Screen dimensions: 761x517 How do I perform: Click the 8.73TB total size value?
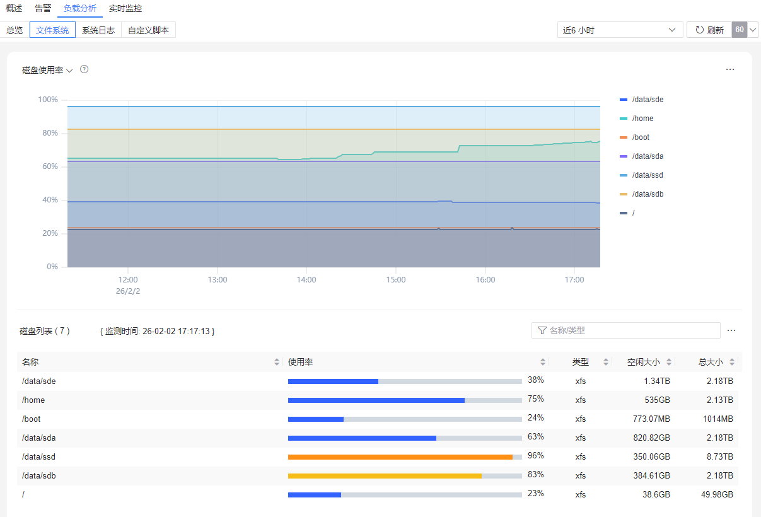coord(720,456)
